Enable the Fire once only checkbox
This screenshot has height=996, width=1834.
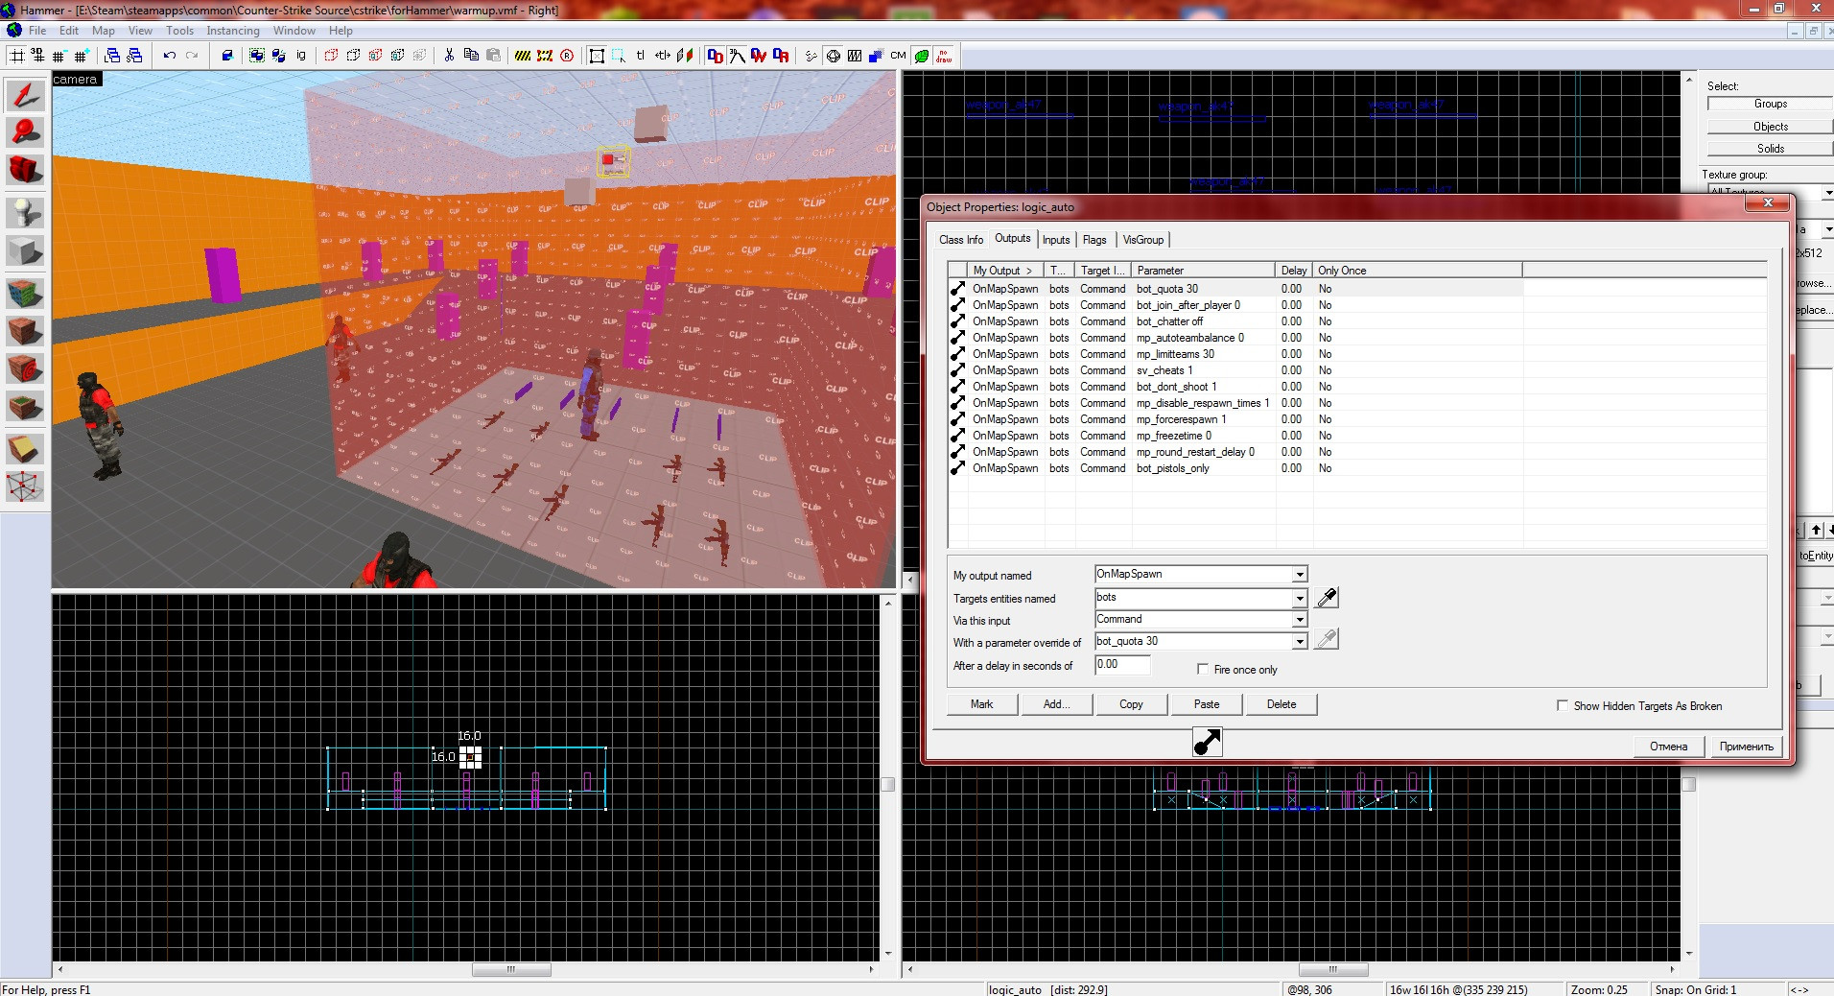[x=1203, y=669]
